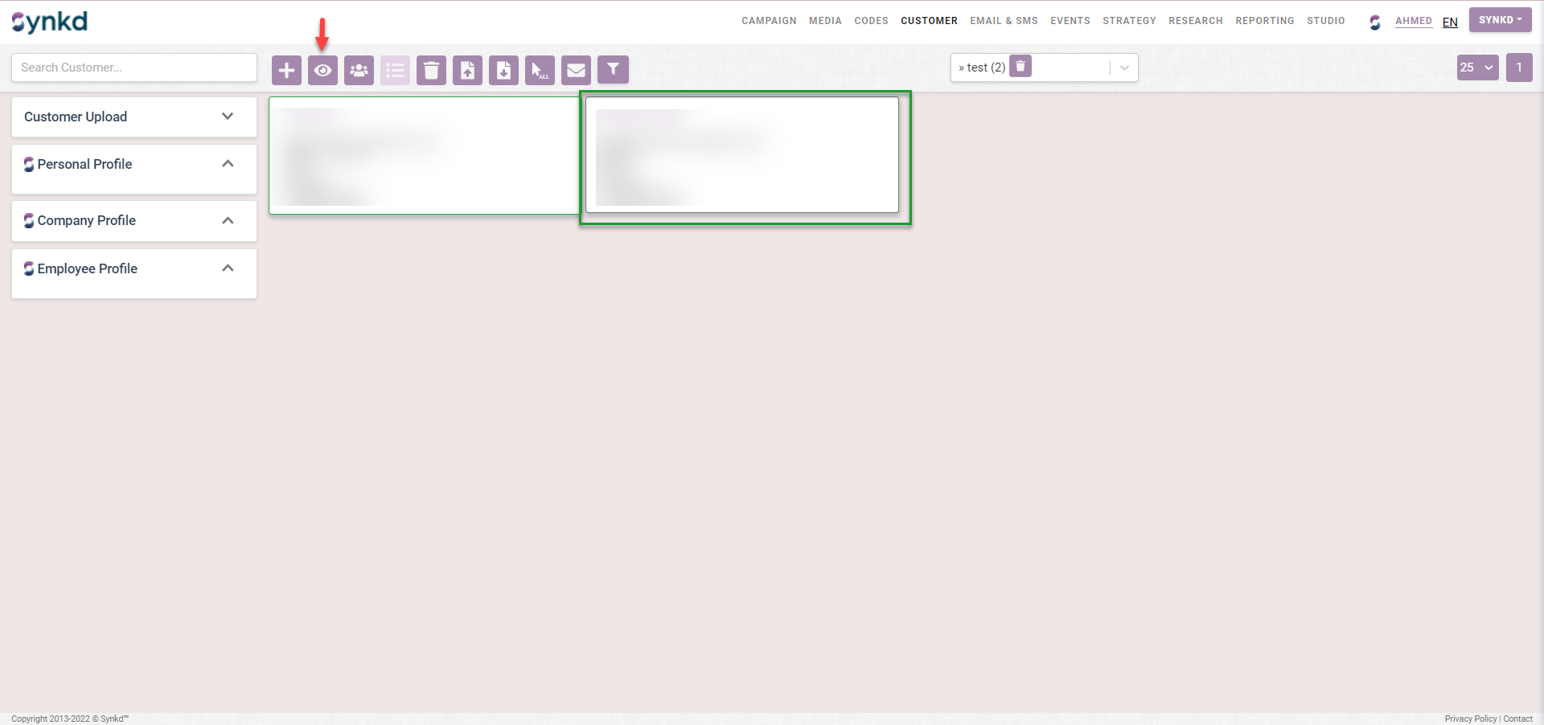Click the select all cursor icon
1544x725 pixels.
pyautogui.click(x=540, y=70)
